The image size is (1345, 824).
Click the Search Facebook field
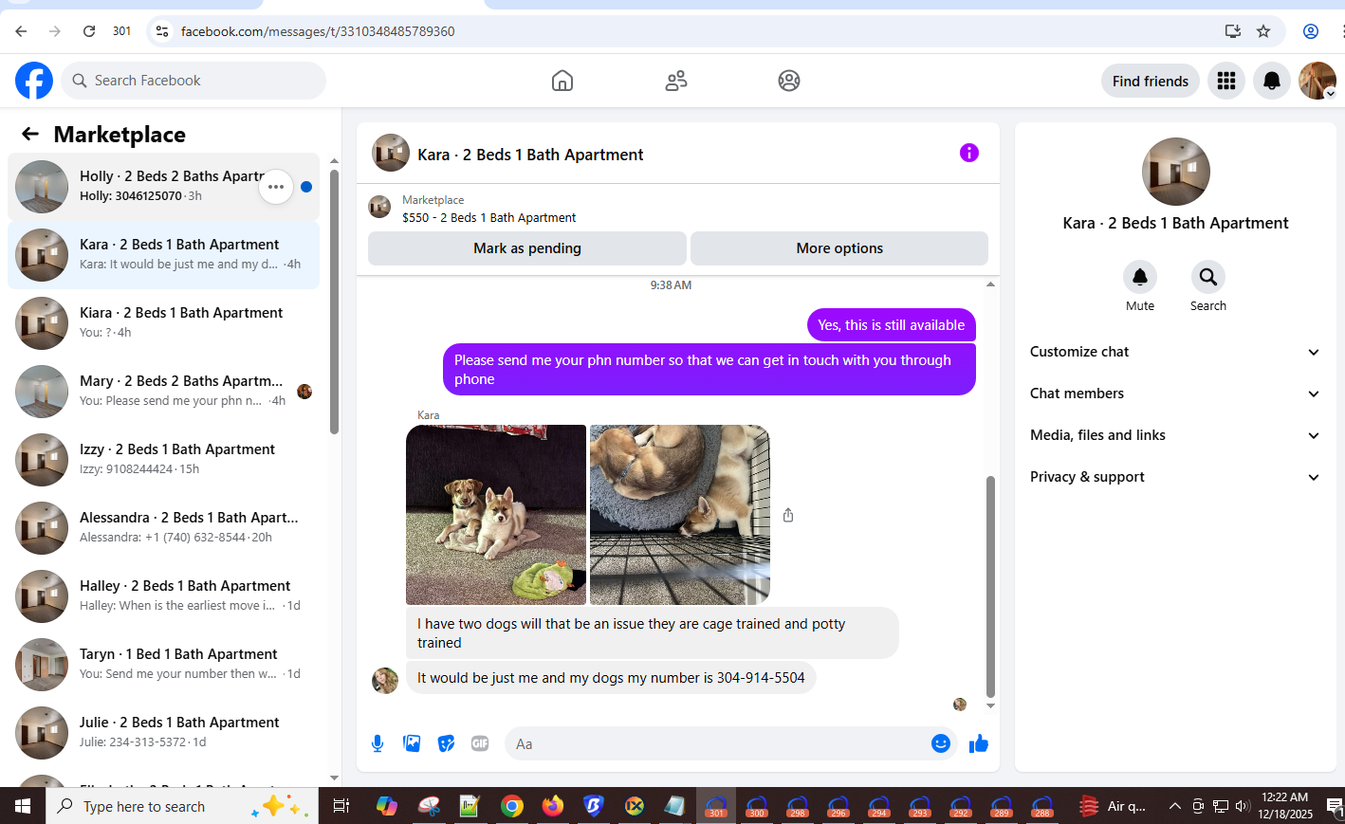pyautogui.click(x=193, y=81)
